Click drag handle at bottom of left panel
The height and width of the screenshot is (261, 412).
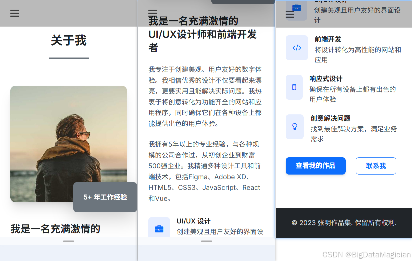69,241
